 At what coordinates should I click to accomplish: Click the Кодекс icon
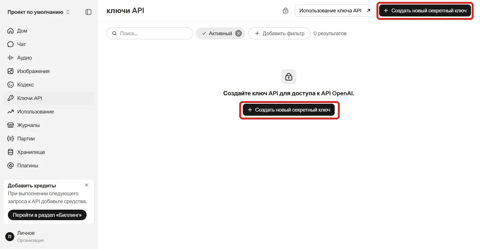click(x=10, y=85)
